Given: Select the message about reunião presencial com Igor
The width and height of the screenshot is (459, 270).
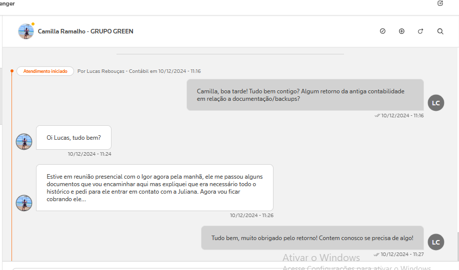Looking at the screenshot, I should point(154,188).
